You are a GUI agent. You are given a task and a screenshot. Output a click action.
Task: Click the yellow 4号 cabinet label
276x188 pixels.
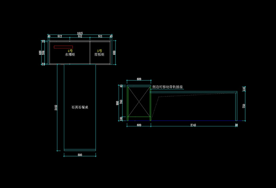point(70,51)
